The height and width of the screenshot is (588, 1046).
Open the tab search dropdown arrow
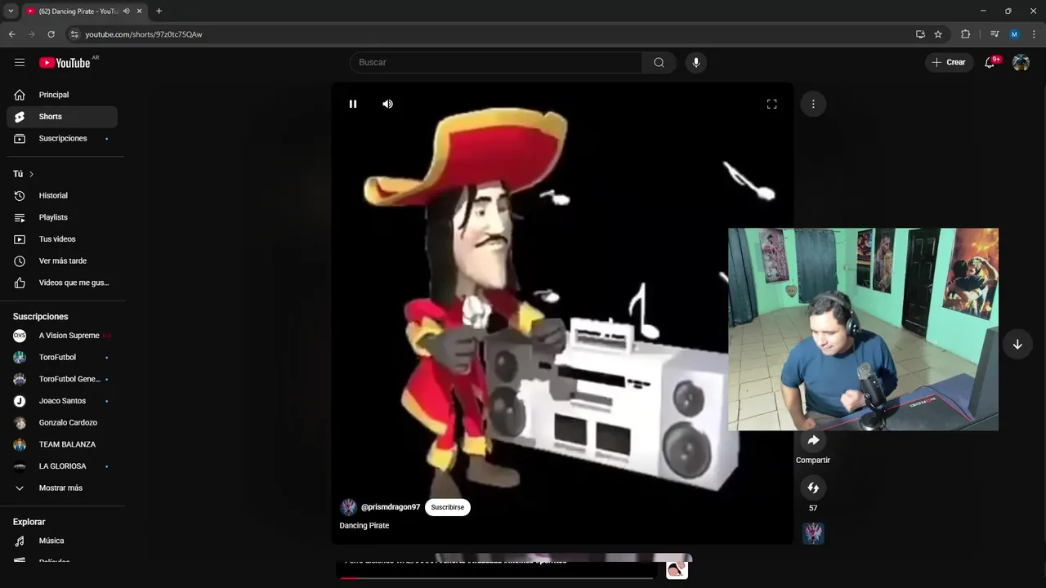click(11, 11)
